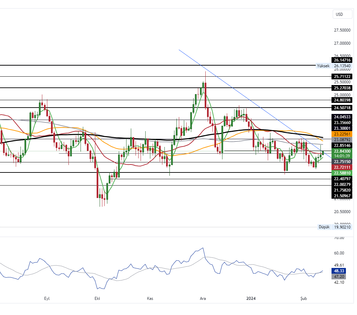
Task: Click the red 22.72111 moving average label
Action: tap(342, 167)
